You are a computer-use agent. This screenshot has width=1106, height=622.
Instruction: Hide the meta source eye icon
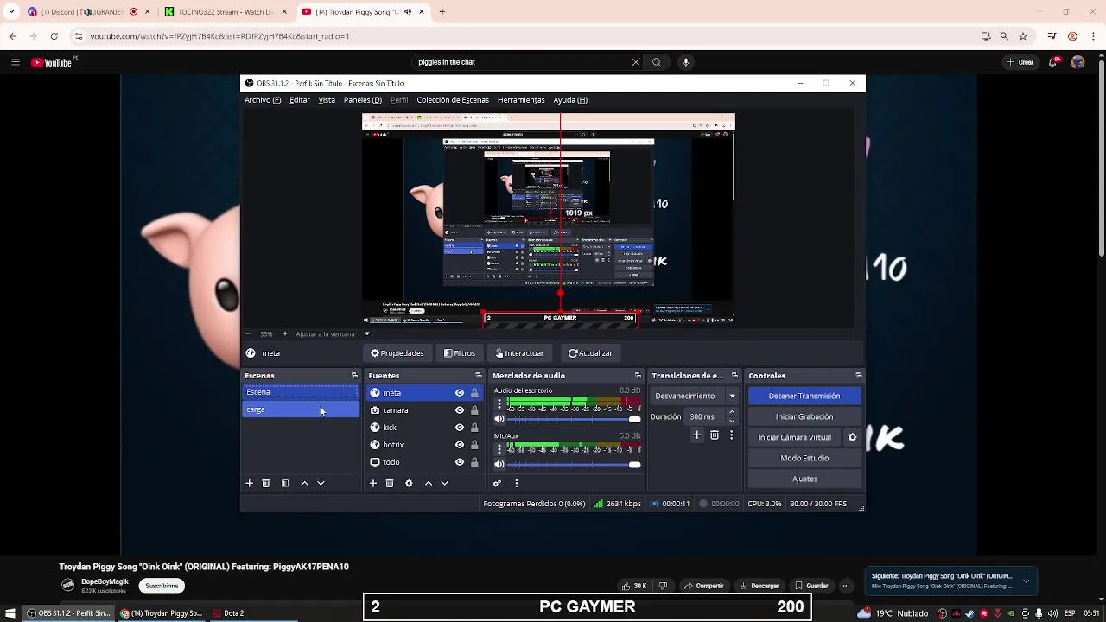pyautogui.click(x=460, y=393)
